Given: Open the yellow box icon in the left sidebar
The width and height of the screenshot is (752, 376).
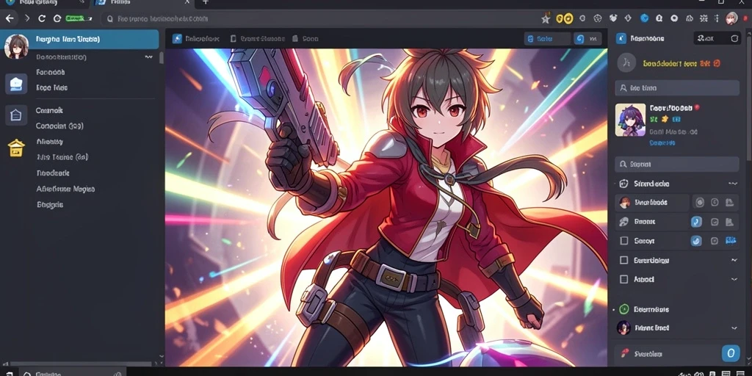Looking at the screenshot, I should 16,148.
